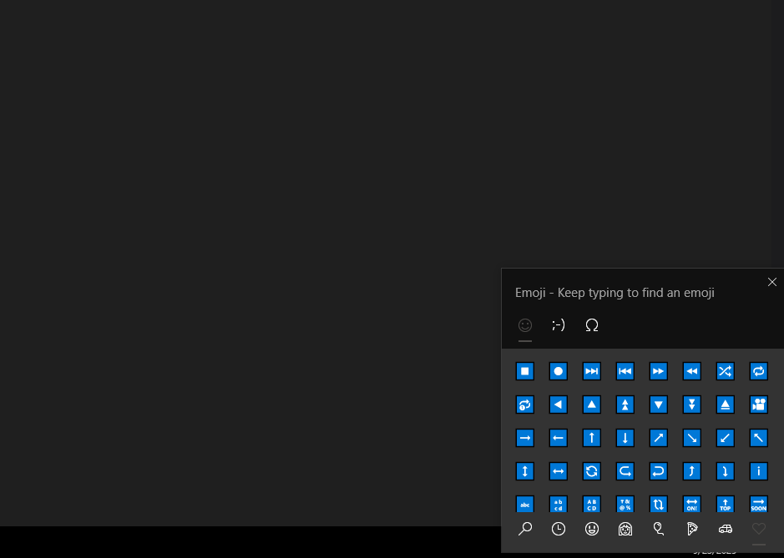Choose the arrow curving down emoji
This screenshot has width=784, height=558.
tap(725, 471)
